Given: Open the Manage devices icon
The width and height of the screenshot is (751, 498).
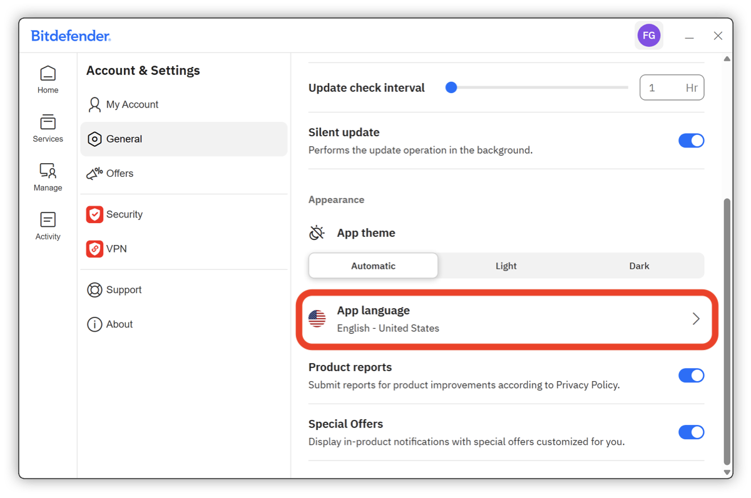Looking at the screenshot, I should (x=48, y=171).
